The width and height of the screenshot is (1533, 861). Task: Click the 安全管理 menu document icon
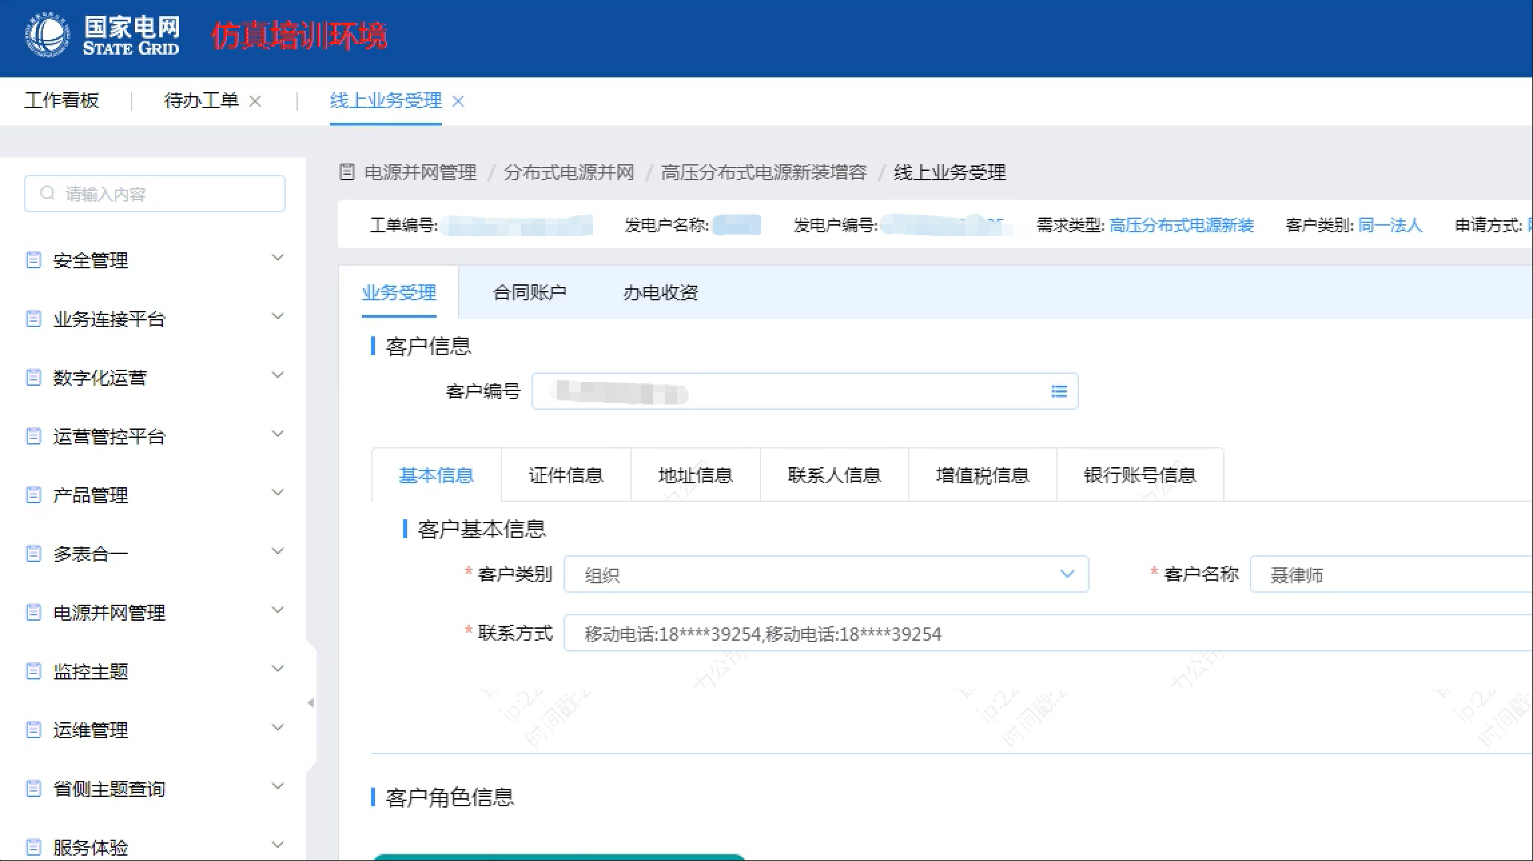(33, 260)
